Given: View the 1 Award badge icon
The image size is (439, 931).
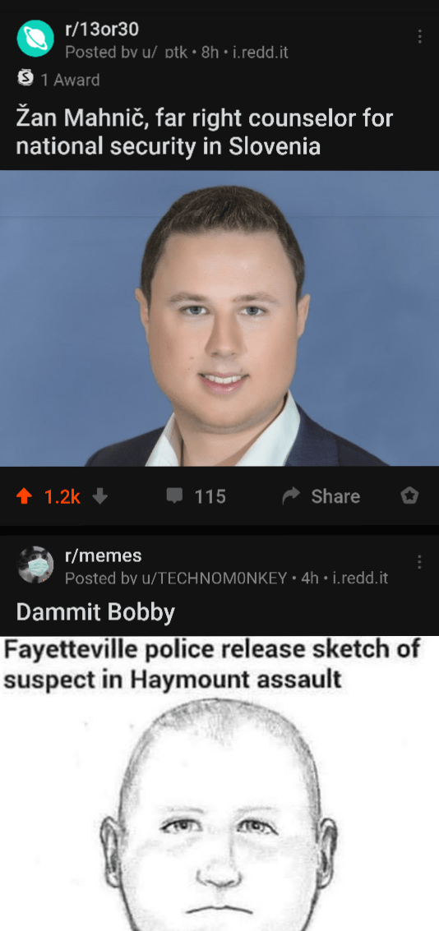Looking at the screenshot, I should (25, 79).
